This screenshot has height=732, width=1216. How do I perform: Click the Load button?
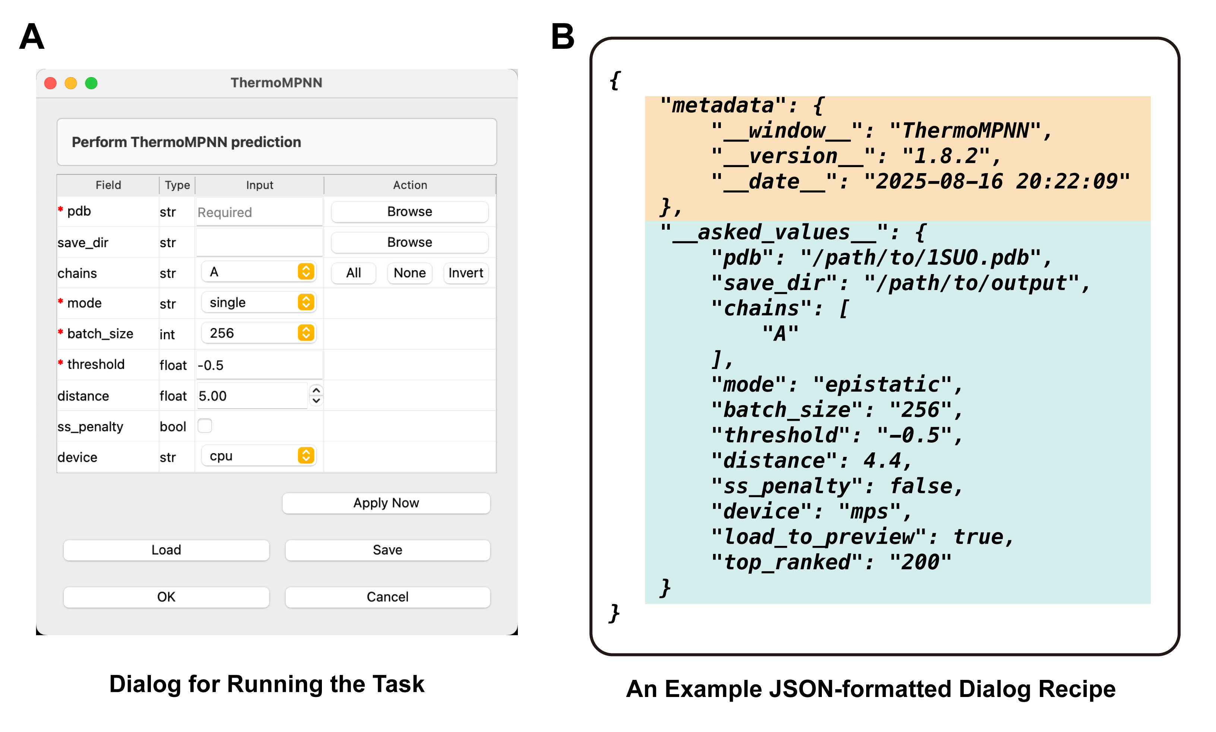[x=166, y=550]
